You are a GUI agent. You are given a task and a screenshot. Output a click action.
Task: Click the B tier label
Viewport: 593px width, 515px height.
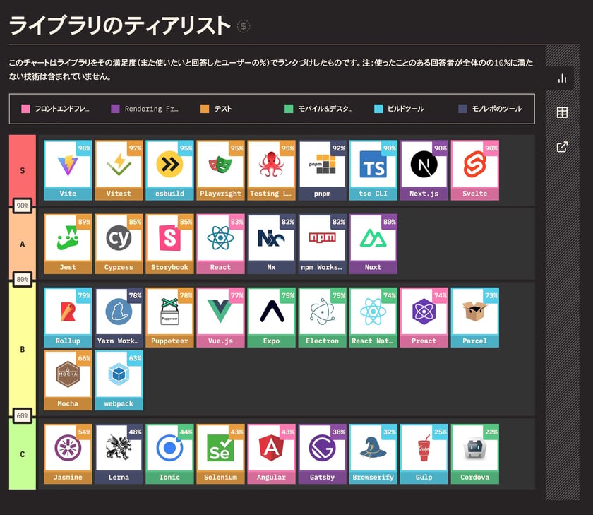point(23,349)
